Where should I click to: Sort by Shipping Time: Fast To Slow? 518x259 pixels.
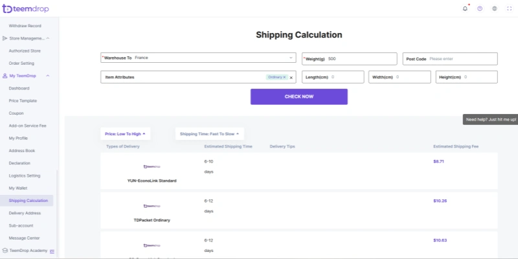(209, 134)
